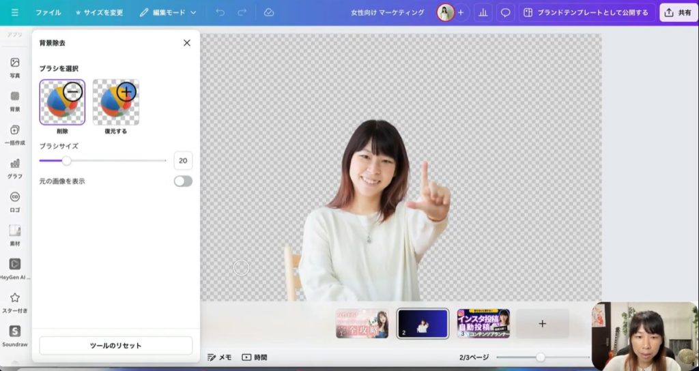This screenshot has height=371, width=699.
Task: Close the 背景除去 panel
Action: pyautogui.click(x=187, y=43)
